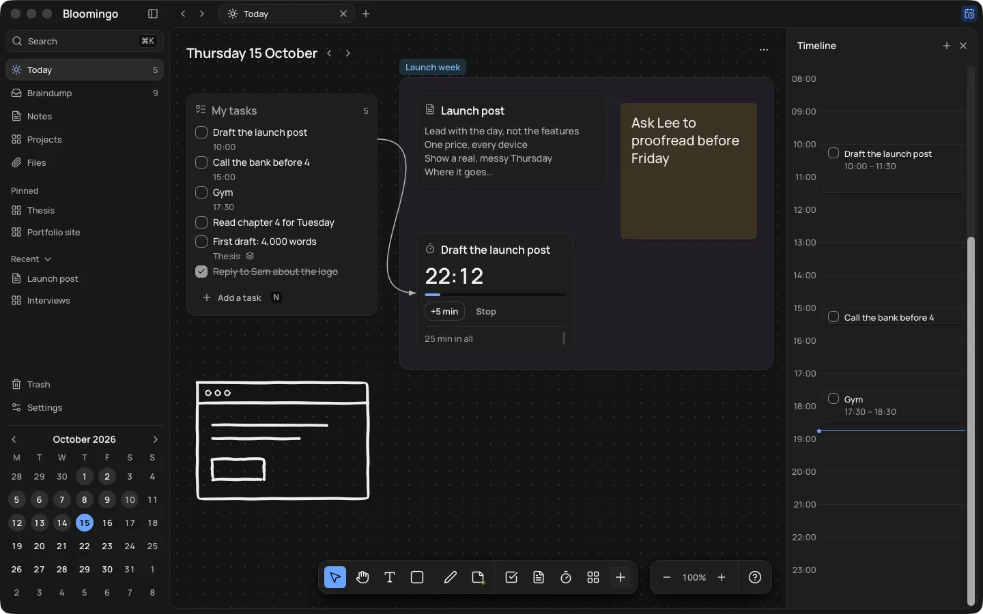
Task: Select the pointer selection tool
Action: coord(335,577)
